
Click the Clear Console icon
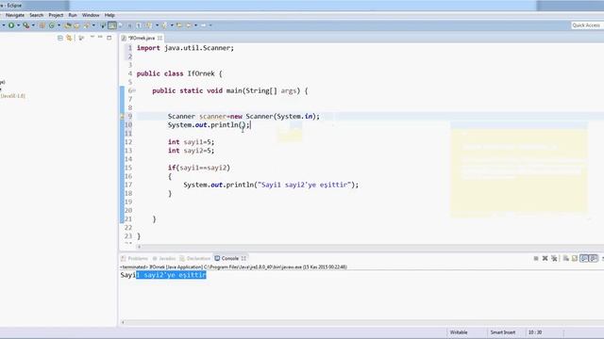[566, 258]
